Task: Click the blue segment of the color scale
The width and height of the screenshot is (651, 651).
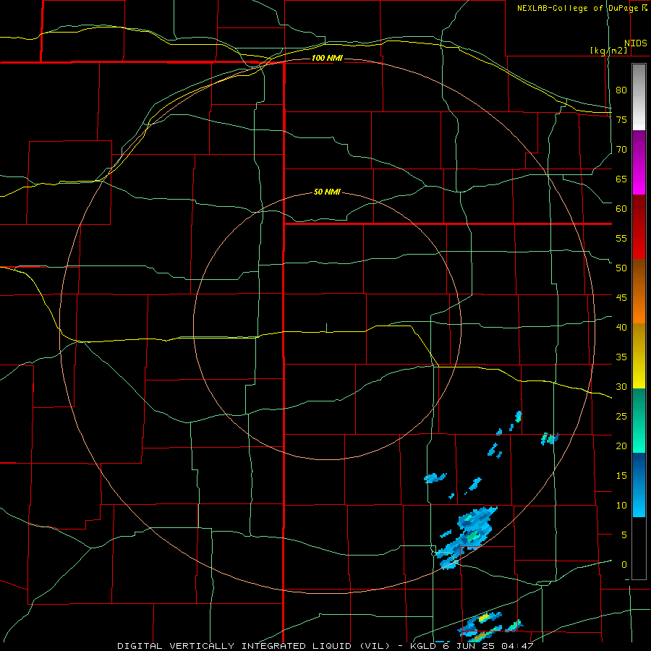Action: point(639,485)
